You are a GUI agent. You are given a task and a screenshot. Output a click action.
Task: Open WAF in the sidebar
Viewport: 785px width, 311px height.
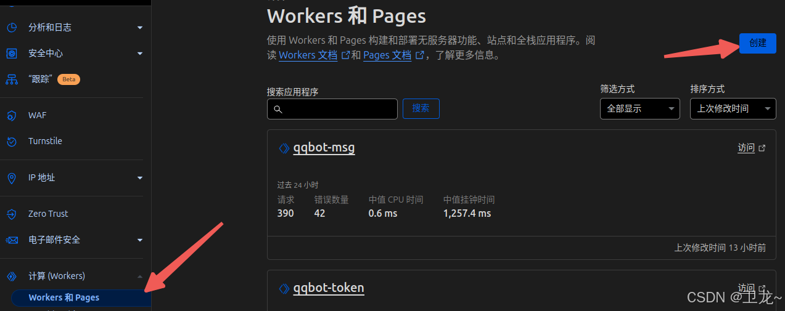pos(37,116)
